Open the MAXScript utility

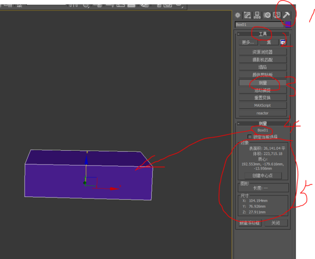point(263,106)
